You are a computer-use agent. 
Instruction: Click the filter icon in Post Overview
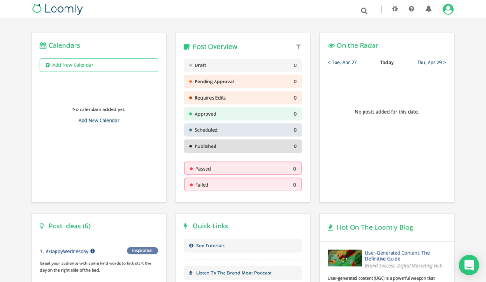pyautogui.click(x=299, y=47)
